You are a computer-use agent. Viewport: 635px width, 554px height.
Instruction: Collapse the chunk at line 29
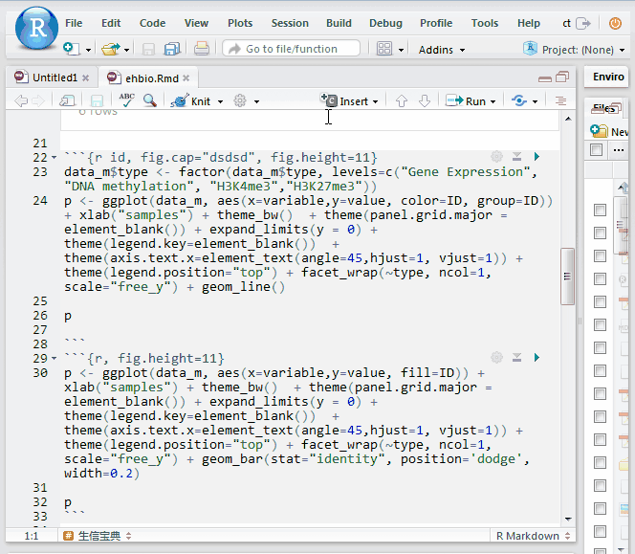55,359
